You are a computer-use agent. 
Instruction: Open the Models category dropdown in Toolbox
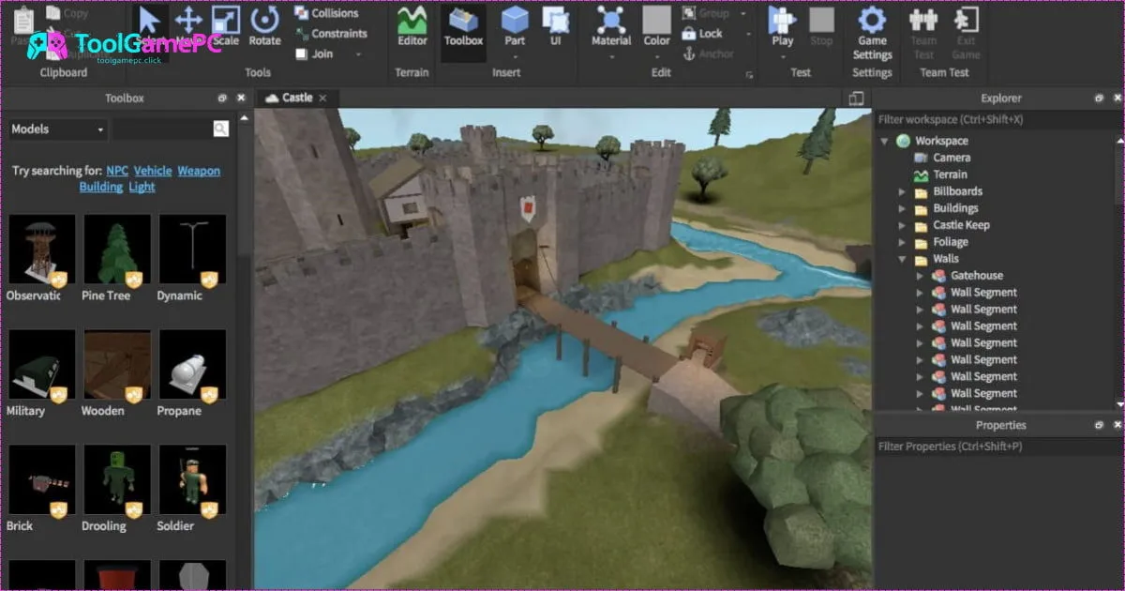point(54,129)
